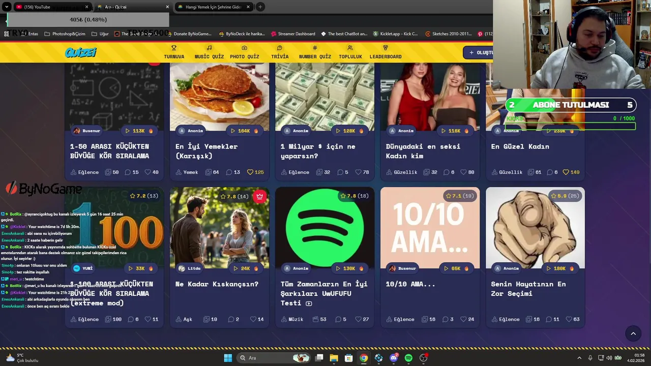Viewport: 651px width, 366px height.
Task: Click the 5.9 star rating on pointing finger quiz
Action: (565, 196)
